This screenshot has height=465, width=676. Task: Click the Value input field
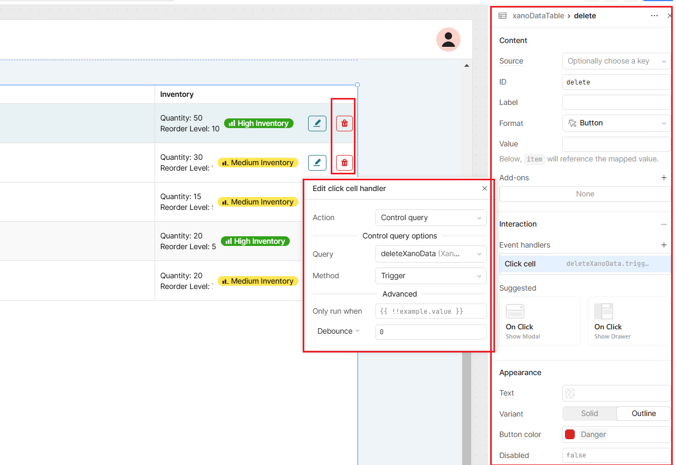point(616,144)
